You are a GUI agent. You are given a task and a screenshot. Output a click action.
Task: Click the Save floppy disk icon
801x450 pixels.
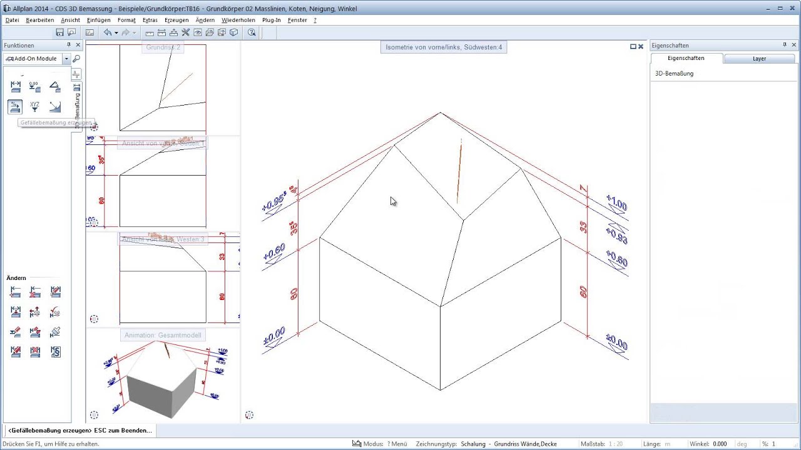coord(59,32)
